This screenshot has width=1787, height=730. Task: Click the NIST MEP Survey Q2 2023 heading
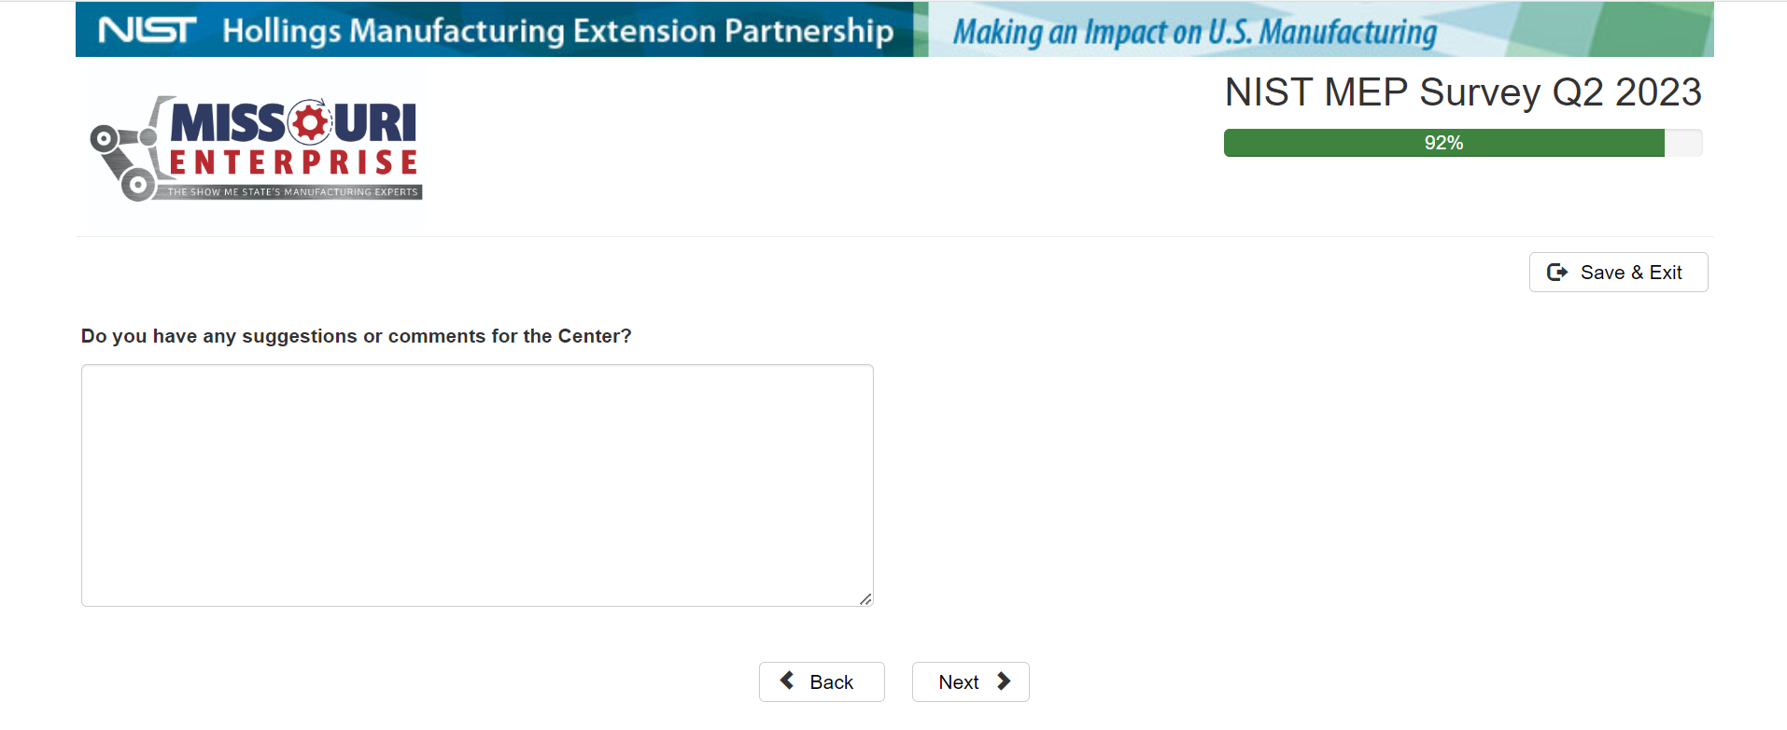(1462, 92)
